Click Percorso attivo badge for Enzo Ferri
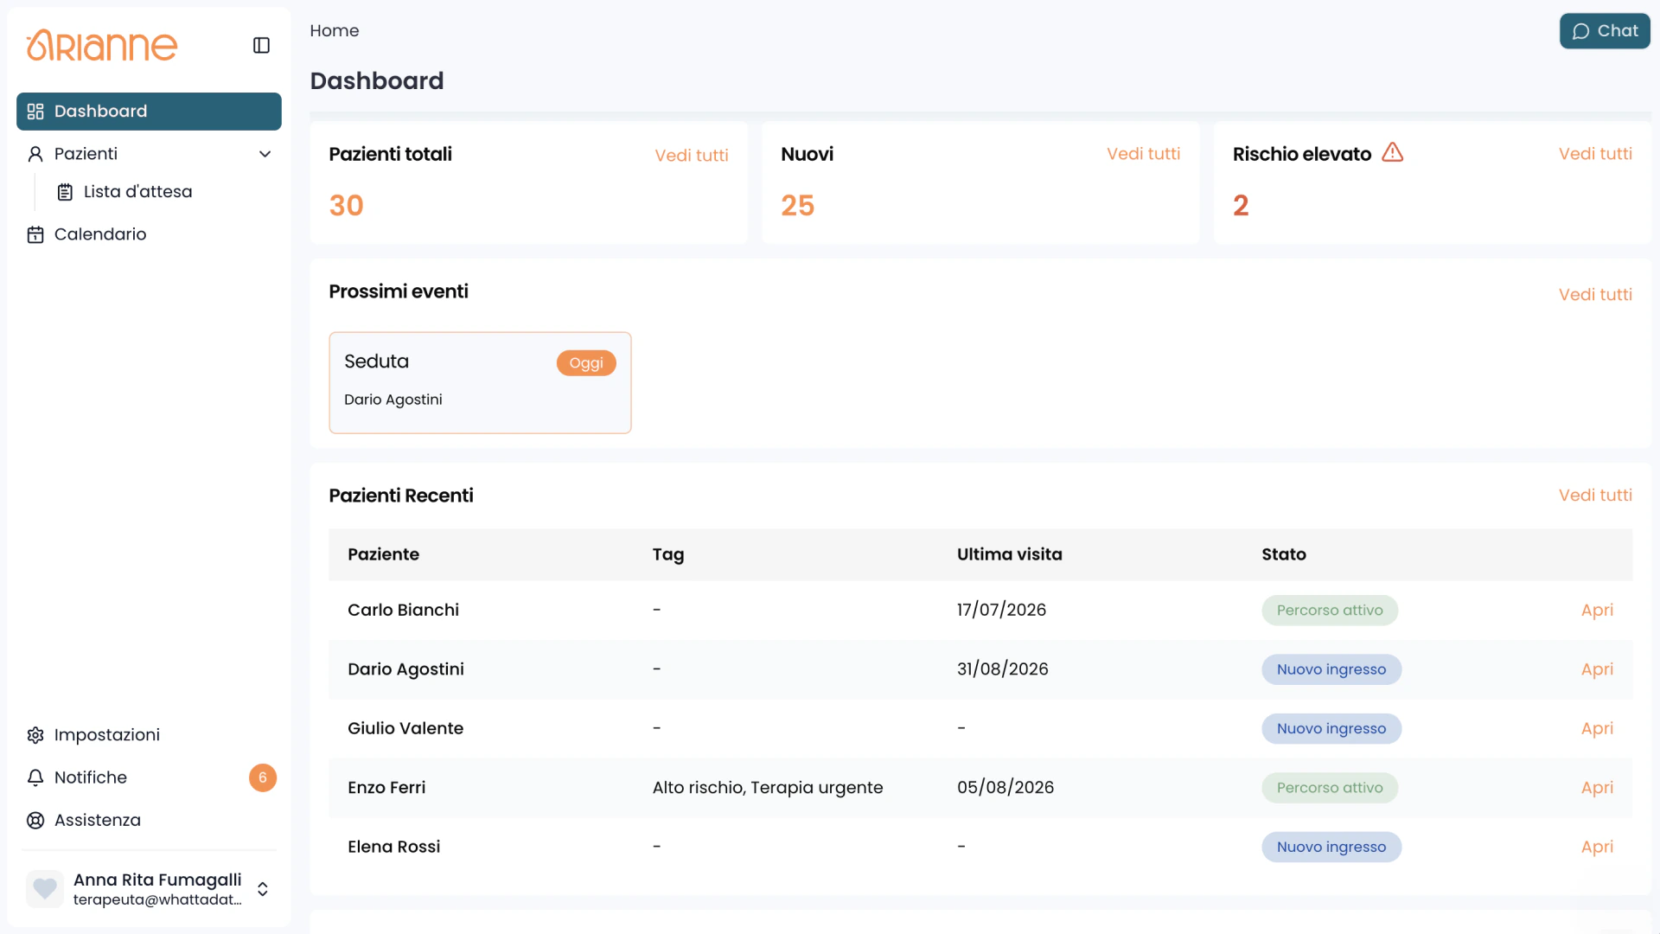 point(1330,788)
